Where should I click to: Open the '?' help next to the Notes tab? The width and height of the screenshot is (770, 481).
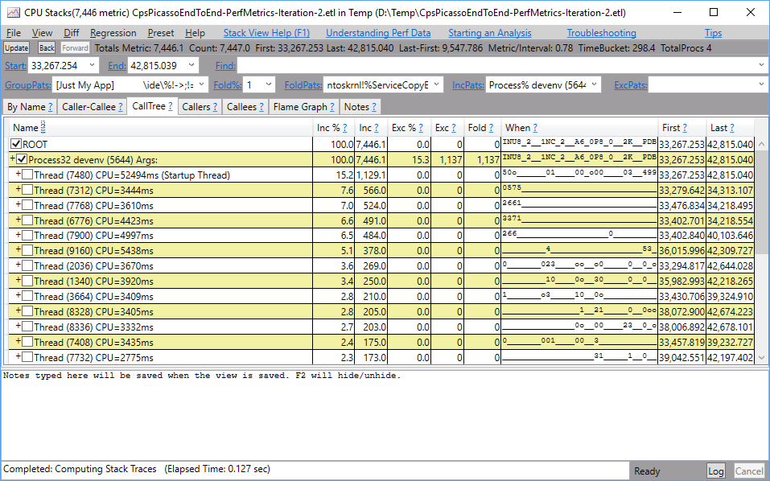(x=373, y=107)
